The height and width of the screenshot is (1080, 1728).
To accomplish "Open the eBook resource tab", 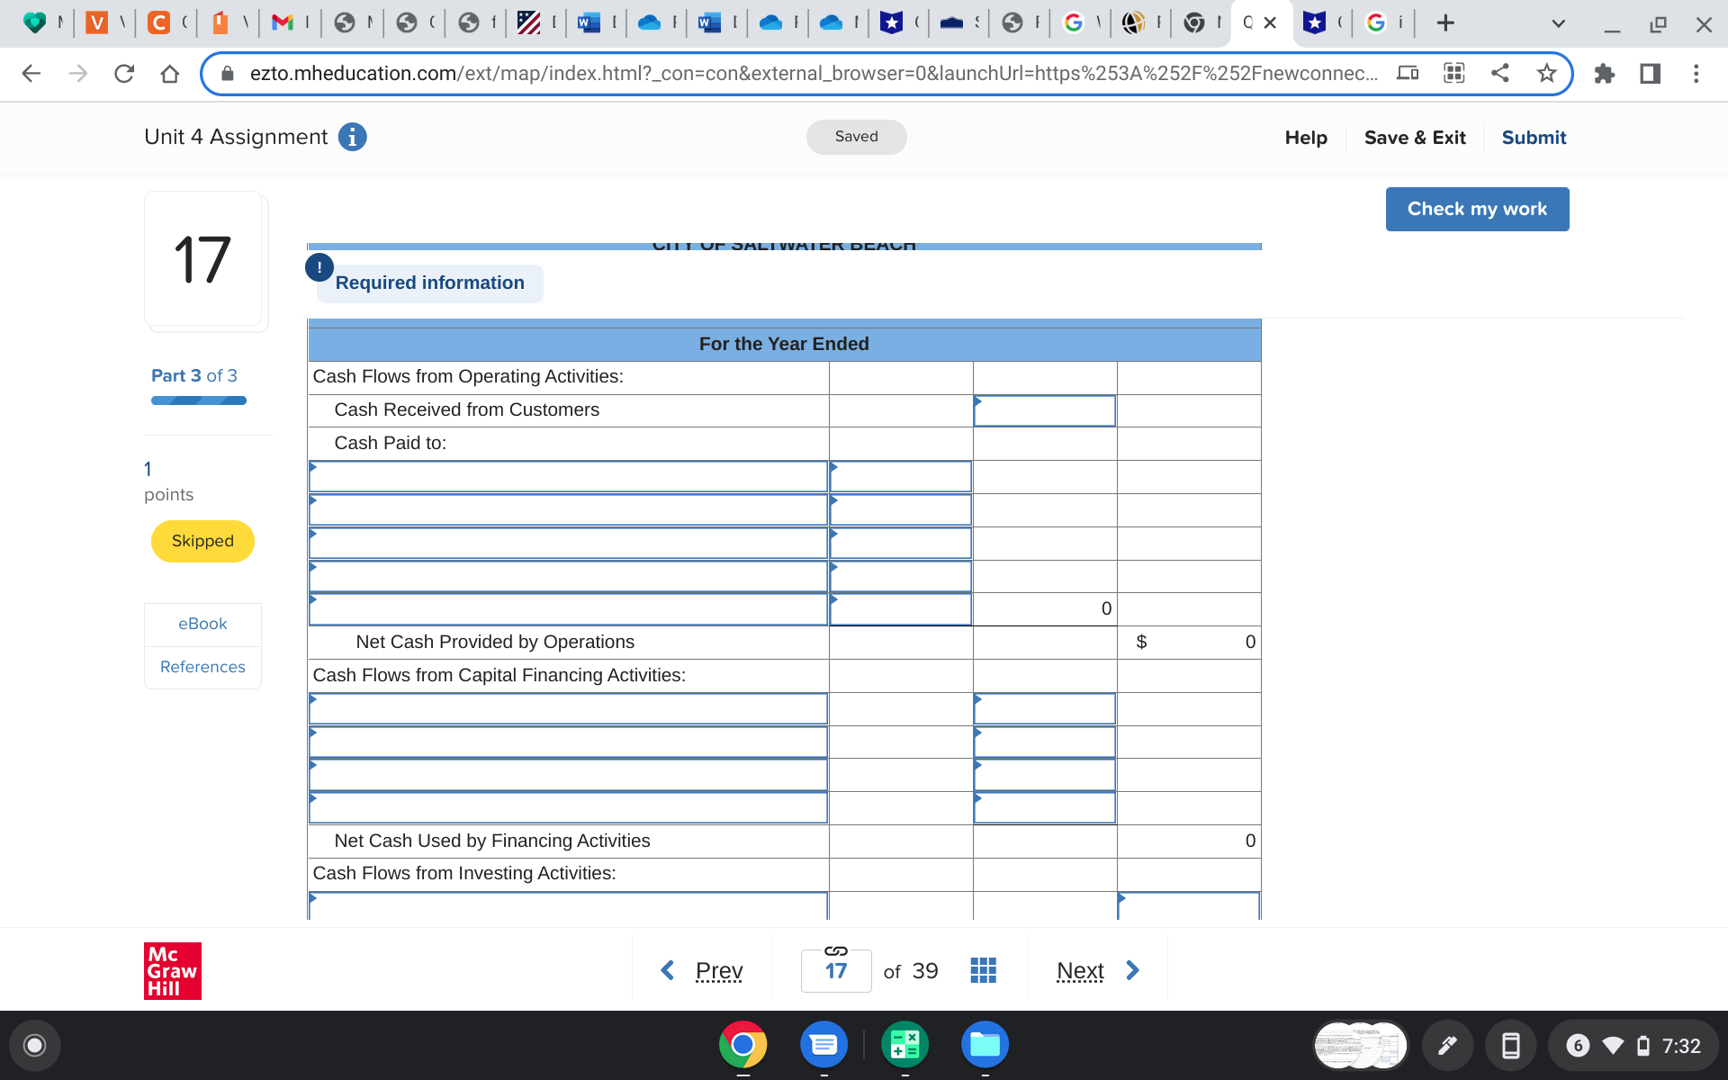I will [x=202, y=624].
